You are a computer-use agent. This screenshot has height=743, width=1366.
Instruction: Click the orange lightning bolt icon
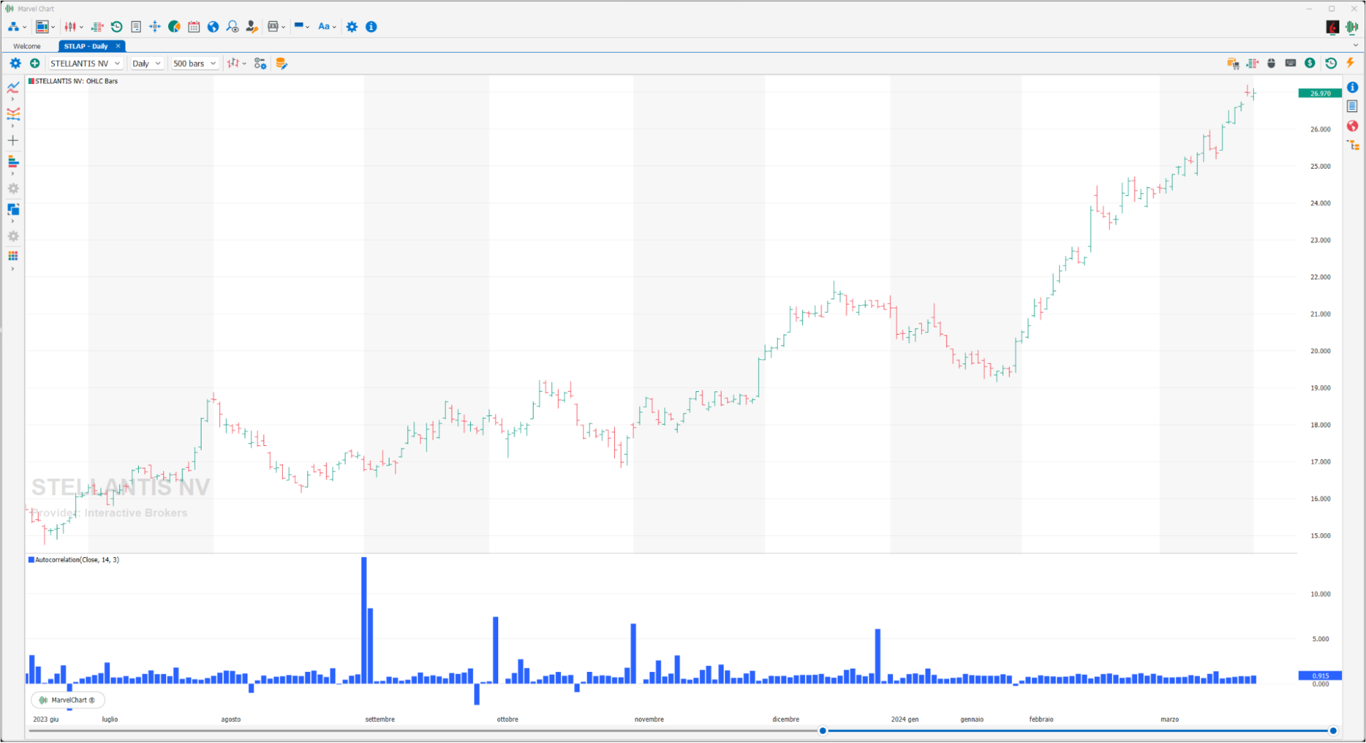point(1350,63)
